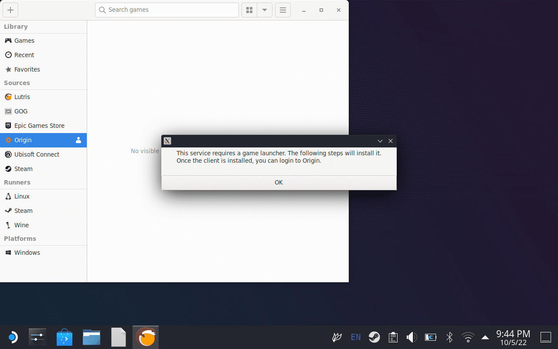Open Dolphin file manager from taskbar
The image size is (558, 349).
coord(92,337)
